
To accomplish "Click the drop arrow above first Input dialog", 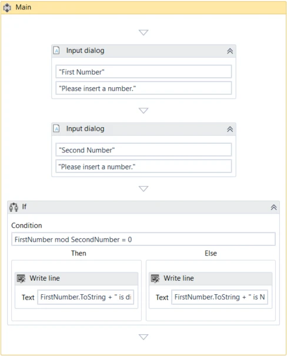I will click(143, 32).
